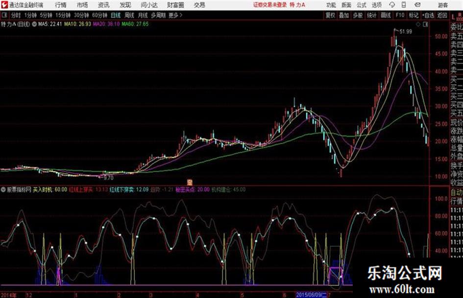The width and height of the screenshot is (463, 298).
Task: Click the diamond icon at chart top right
Action: pyautogui.click(x=418, y=24)
